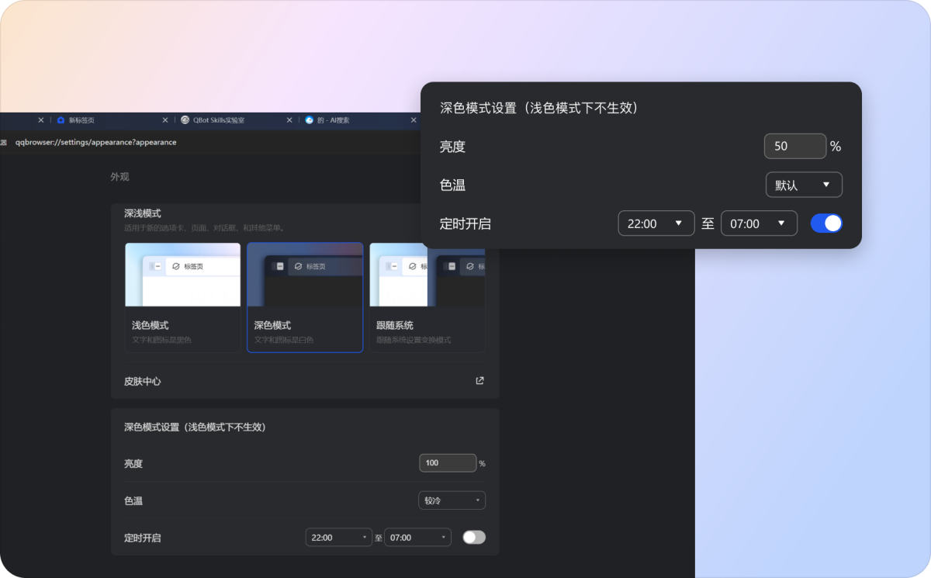The width and height of the screenshot is (931, 578).
Task: Click the QBot Skills实验室 tab favicon
Action: tap(185, 119)
